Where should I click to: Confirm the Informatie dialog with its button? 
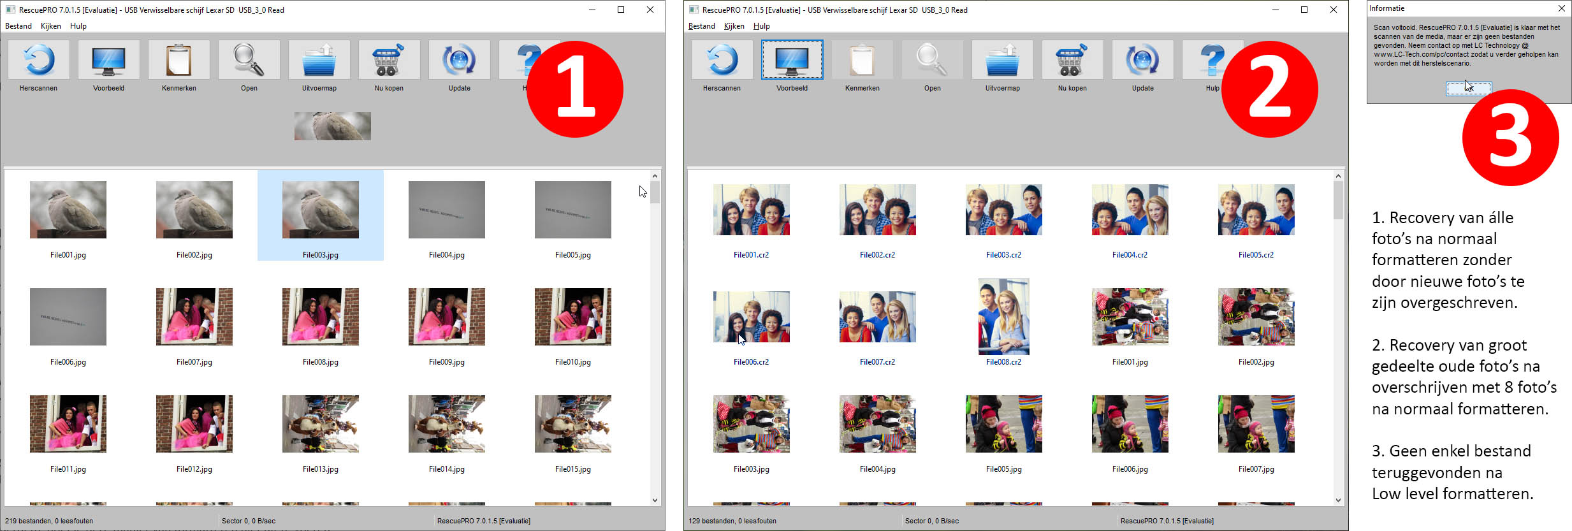(x=1468, y=89)
